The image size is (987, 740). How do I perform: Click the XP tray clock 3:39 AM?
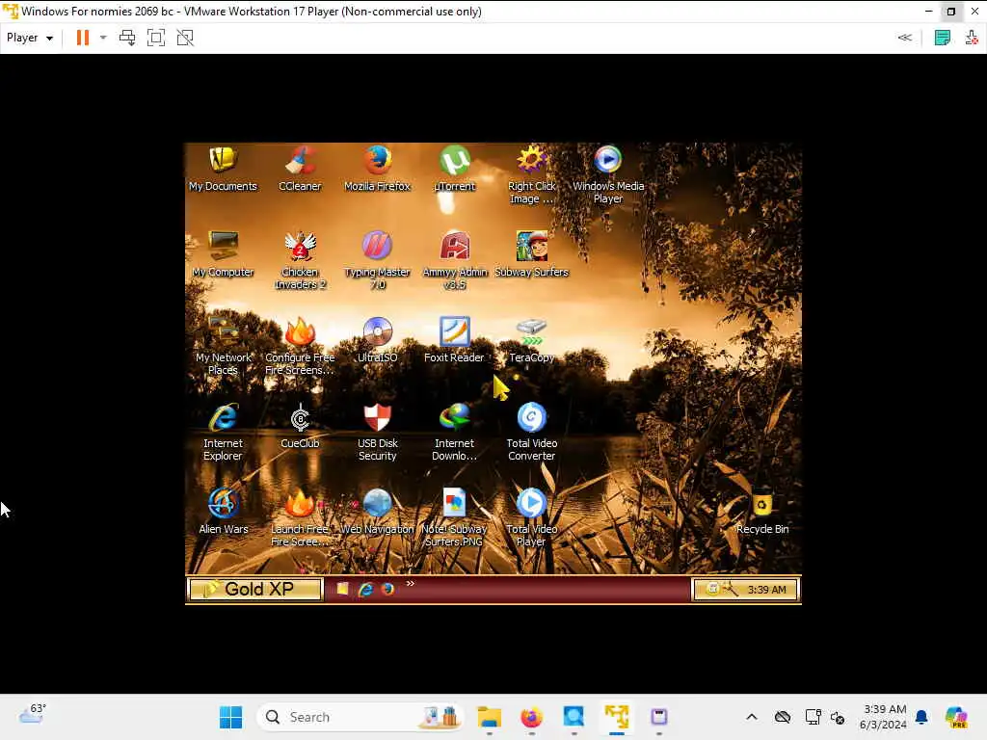point(766,590)
